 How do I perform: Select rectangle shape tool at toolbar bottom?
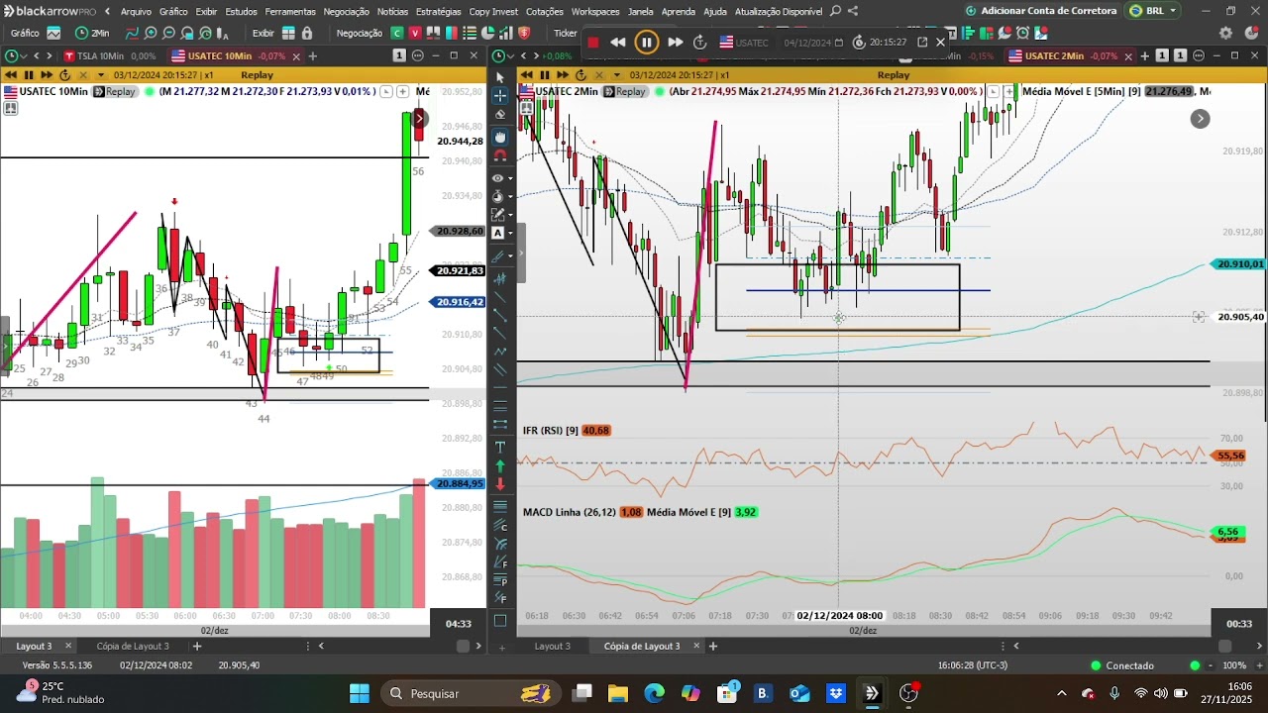(x=499, y=621)
